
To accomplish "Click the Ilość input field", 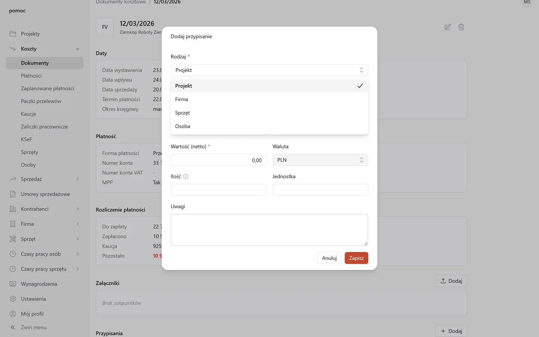I will click(219, 190).
